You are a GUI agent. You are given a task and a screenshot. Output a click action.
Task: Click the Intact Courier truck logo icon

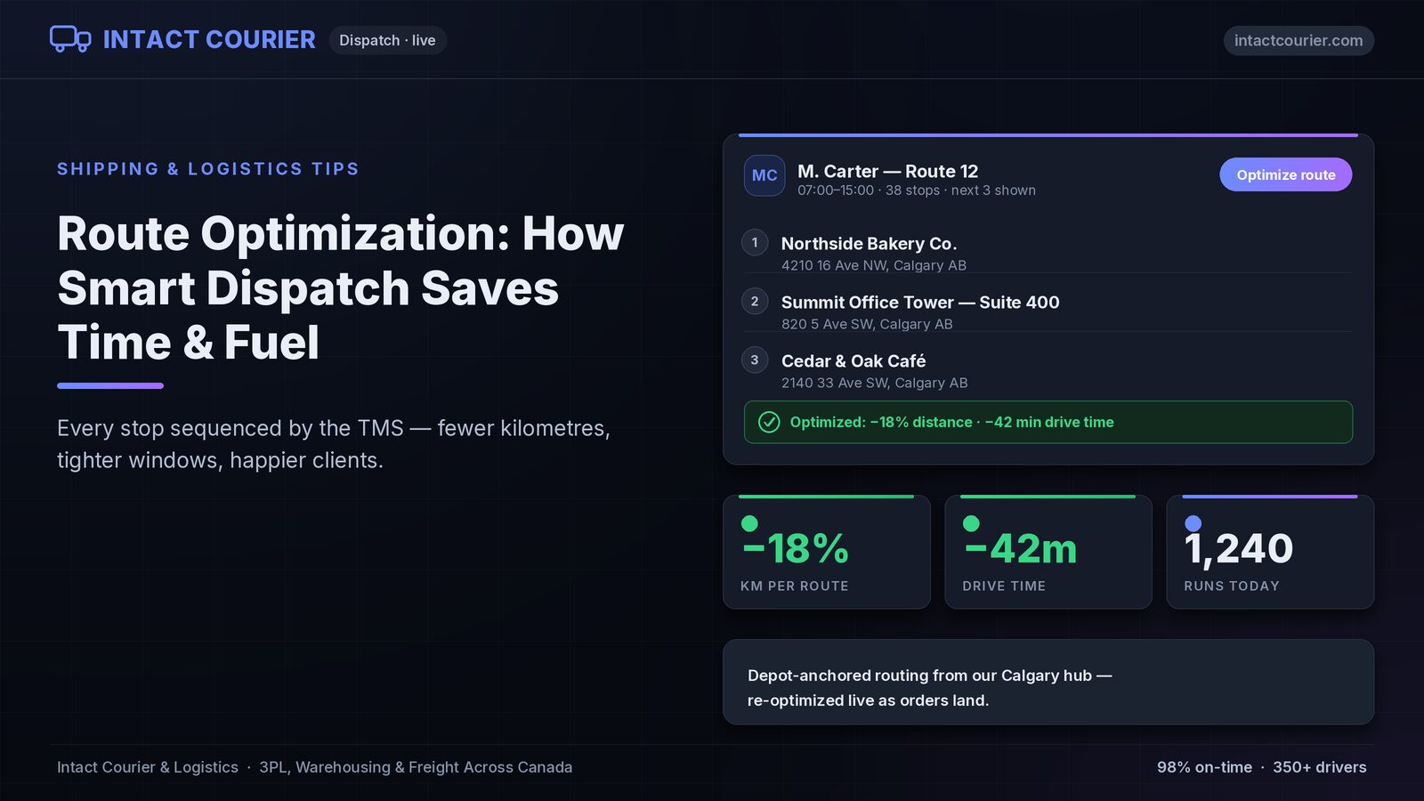tap(70, 39)
